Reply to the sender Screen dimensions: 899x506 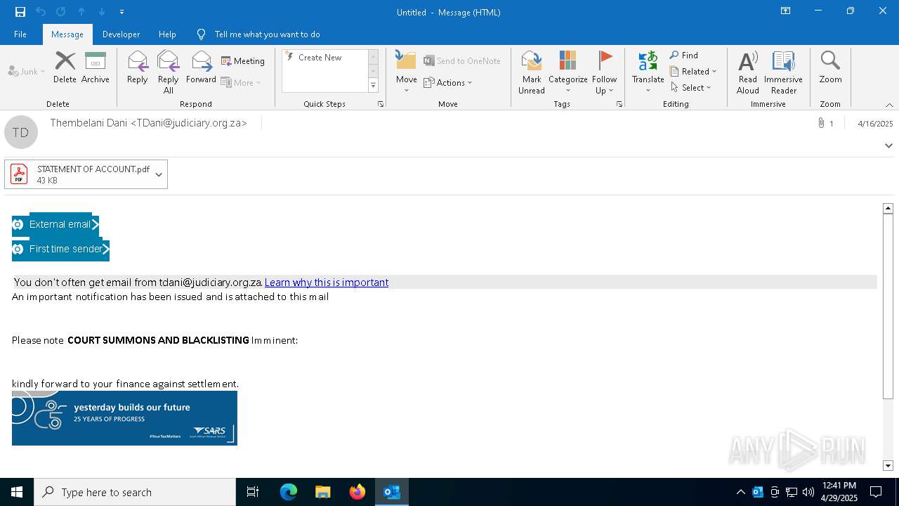point(138,67)
